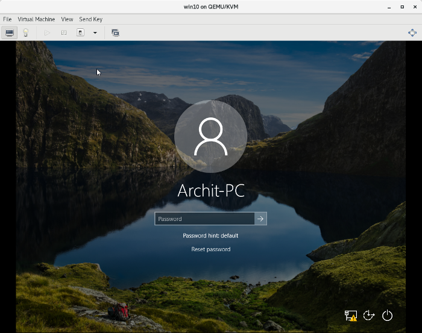Screen dimensions: 422x333
Task: Toggle fullscreen view of the VM
Action: click(x=412, y=33)
